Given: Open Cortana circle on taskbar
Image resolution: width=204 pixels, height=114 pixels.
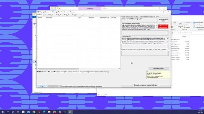Looking at the screenshot, I should click(x=13, y=112).
